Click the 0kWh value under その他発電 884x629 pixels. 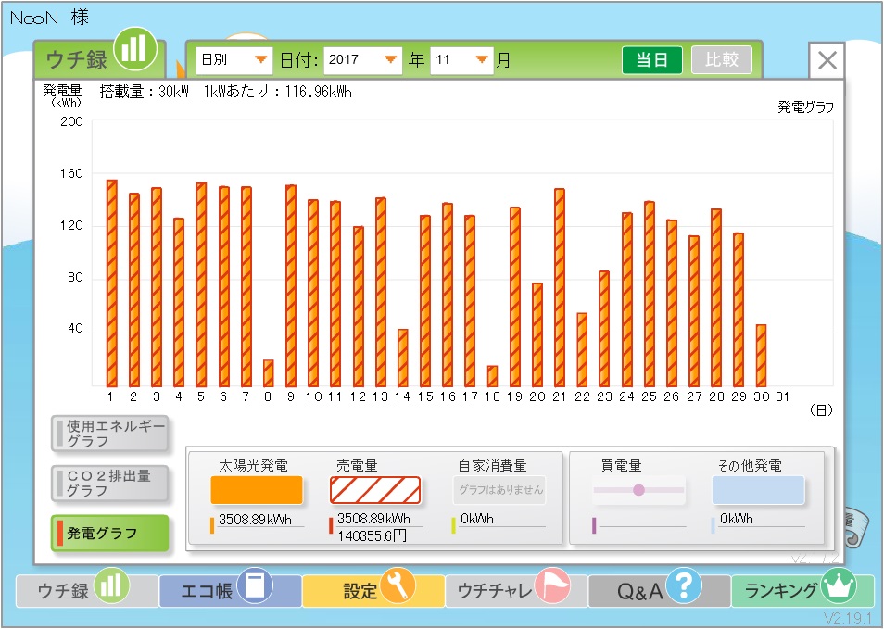pos(737,519)
